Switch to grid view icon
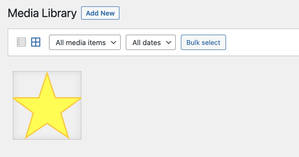 [x=36, y=42]
